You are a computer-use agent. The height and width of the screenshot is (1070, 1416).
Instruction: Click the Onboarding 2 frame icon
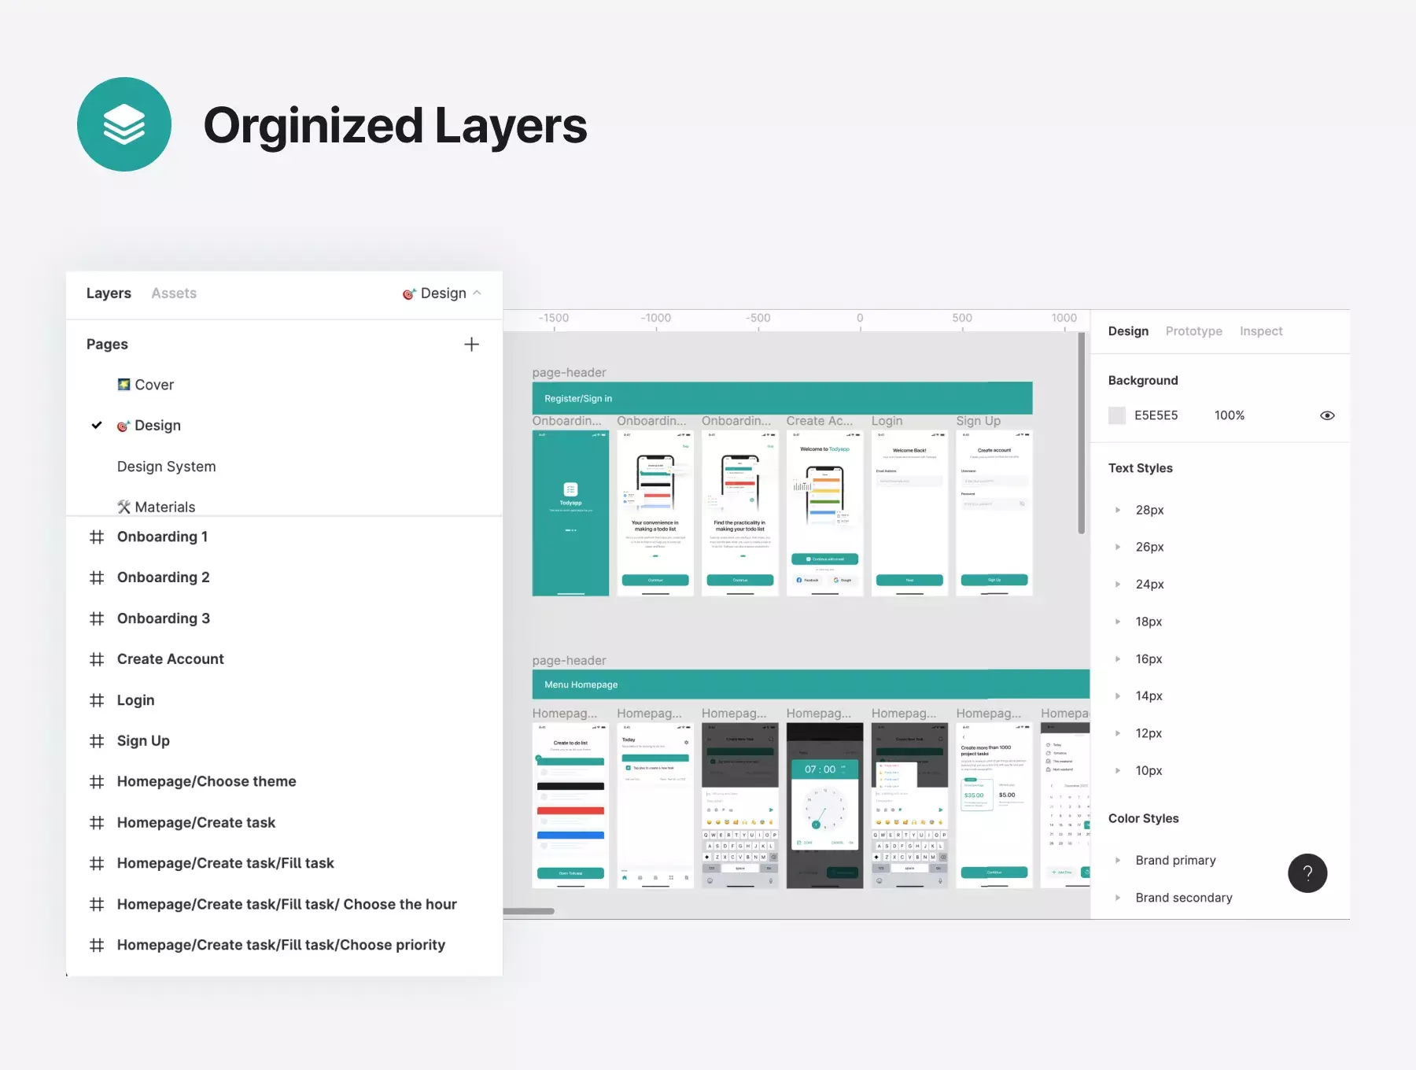pos(97,577)
